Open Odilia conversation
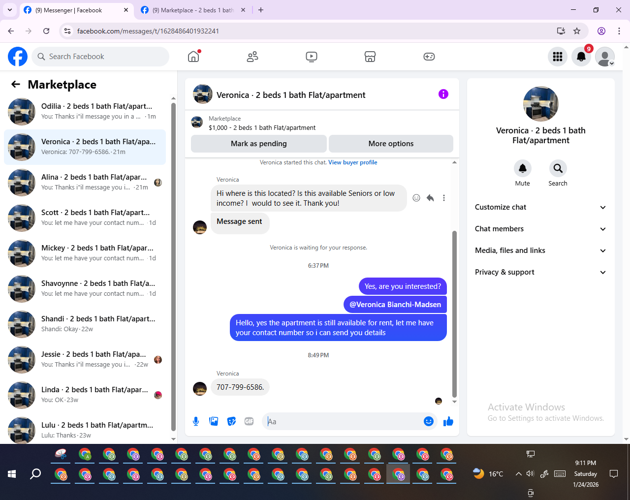 point(85,112)
